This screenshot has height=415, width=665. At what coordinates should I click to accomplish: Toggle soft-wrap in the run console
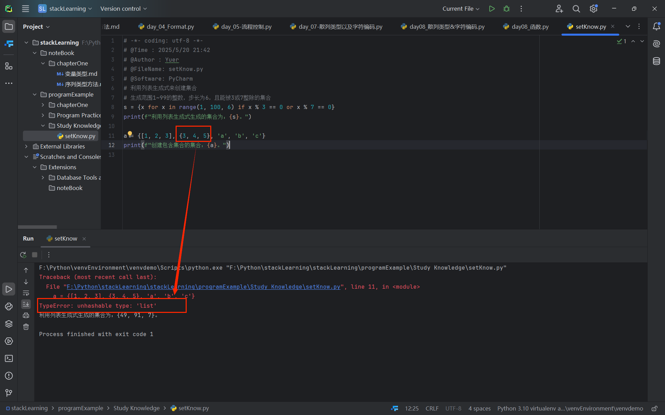26,293
